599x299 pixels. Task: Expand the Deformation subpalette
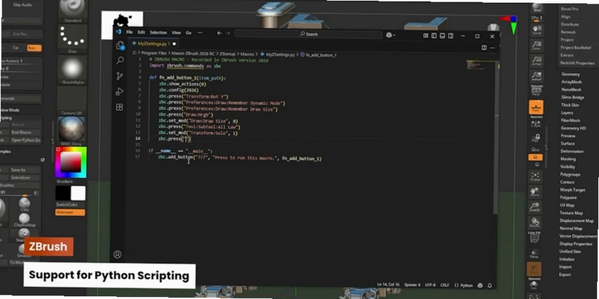point(572,152)
